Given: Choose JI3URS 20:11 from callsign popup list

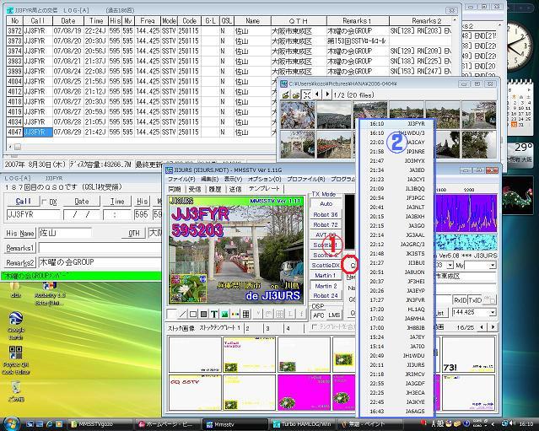Looking at the screenshot, I should pyautogui.click(x=397, y=364).
